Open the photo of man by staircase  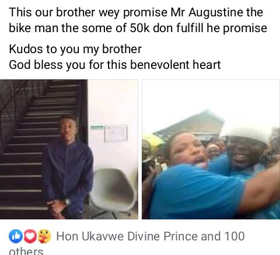tap(69, 149)
